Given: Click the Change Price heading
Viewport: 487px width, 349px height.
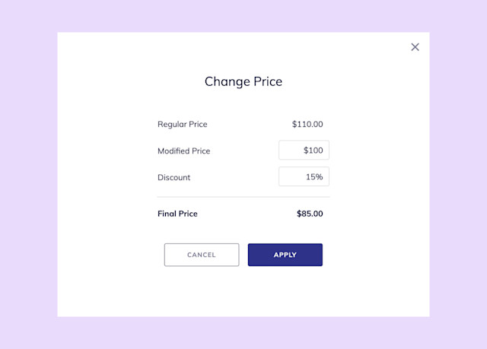Looking at the screenshot, I should point(243,81).
